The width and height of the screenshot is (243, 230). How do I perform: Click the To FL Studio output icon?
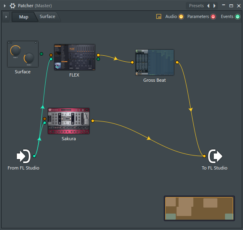click(x=215, y=156)
